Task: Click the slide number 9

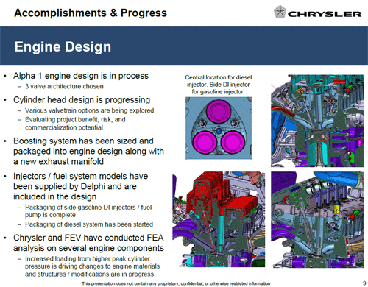Action: (364, 283)
